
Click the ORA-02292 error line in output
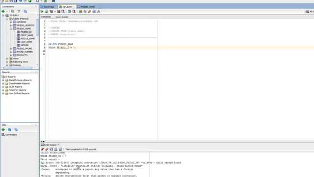click(x=110, y=163)
